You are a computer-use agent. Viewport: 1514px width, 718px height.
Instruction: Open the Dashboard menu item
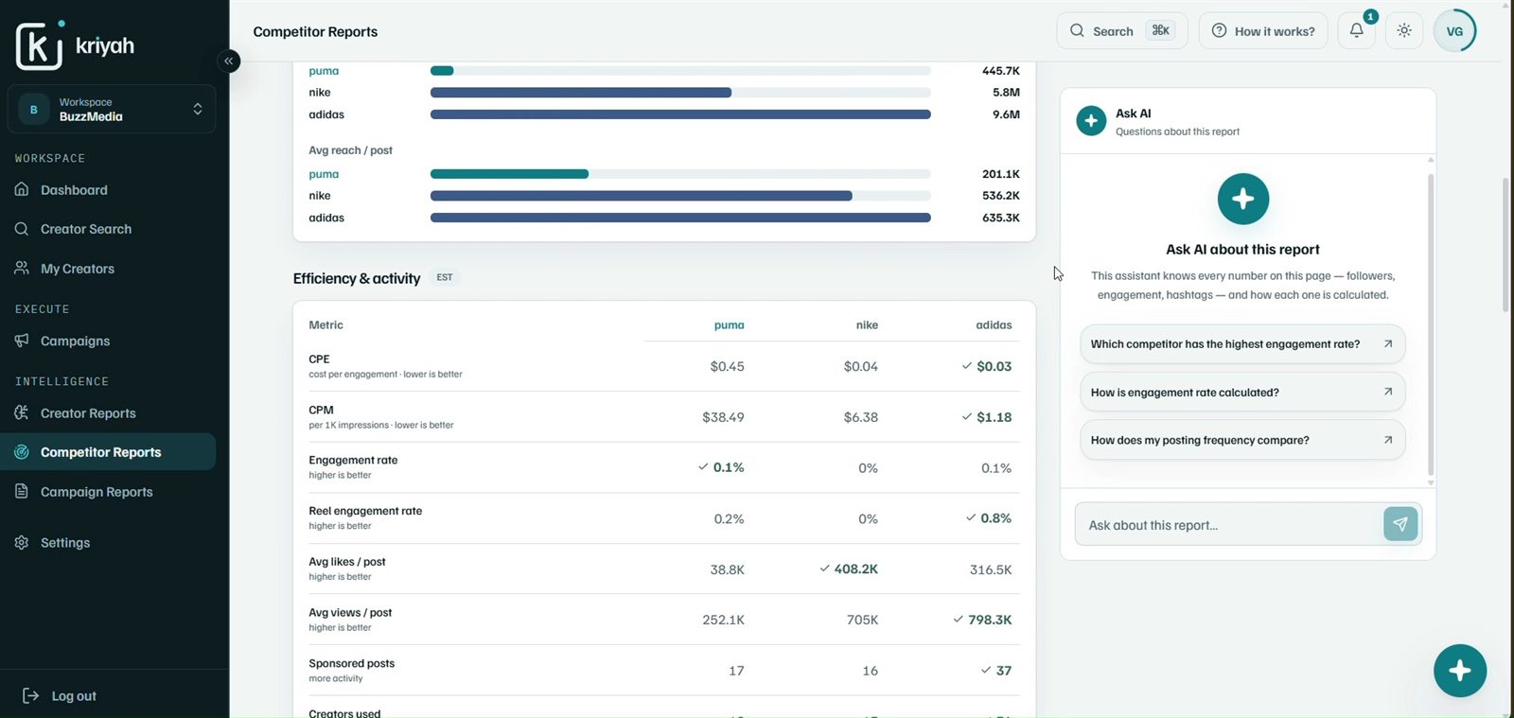pyautogui.click(x=108, y=189)
